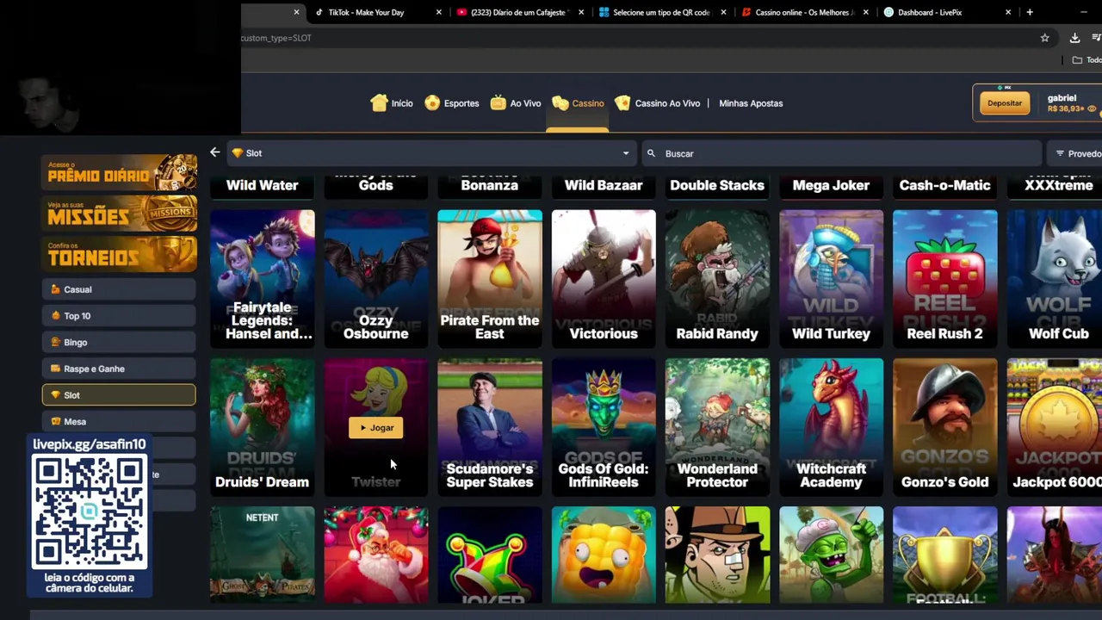Viewport: 1102px width, 620px height.
Task: Click the Mesa category icon
Action: pyautogui.click(x=56, y=422)
